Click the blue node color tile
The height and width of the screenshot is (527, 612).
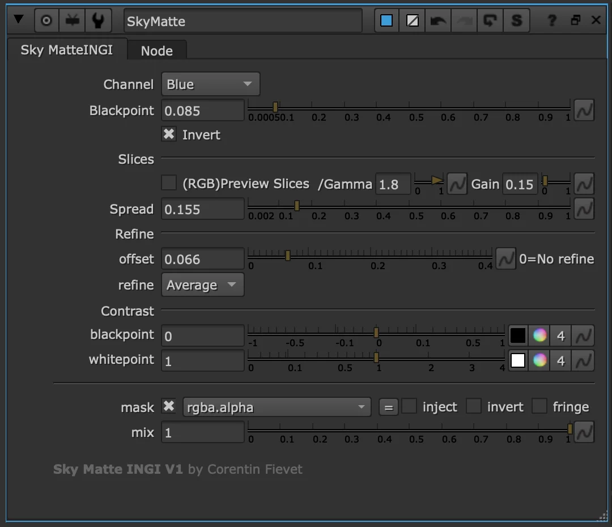tap(386, 21)
